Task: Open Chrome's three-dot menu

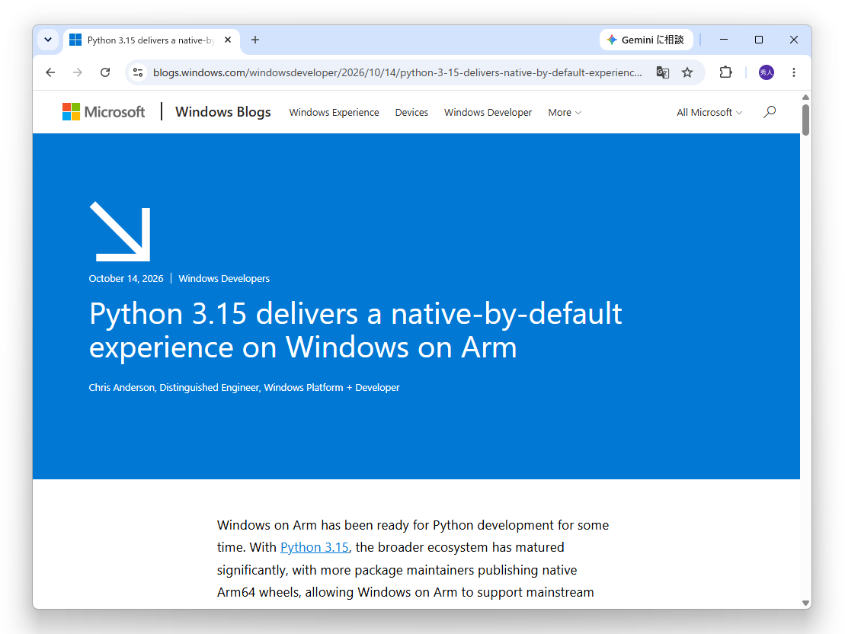Action: point(794,72)
